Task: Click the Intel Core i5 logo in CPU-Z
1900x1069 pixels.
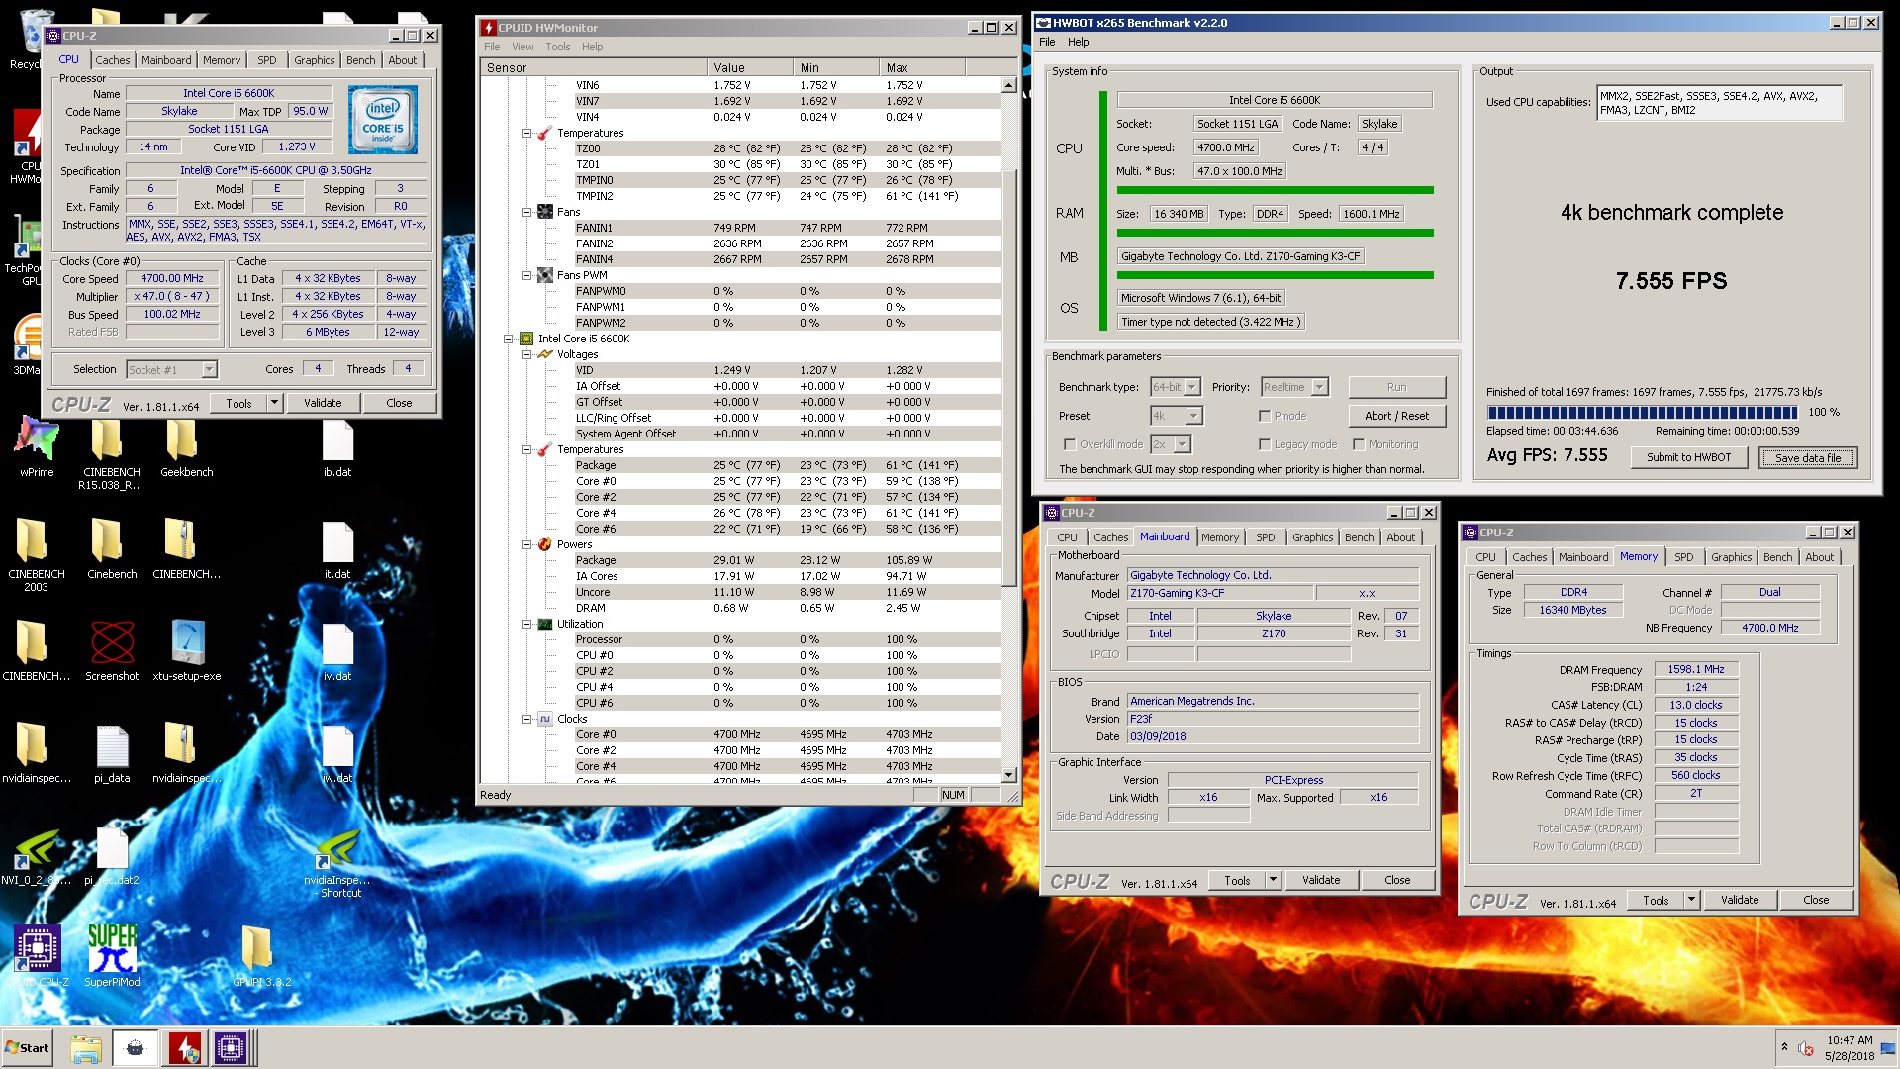Action: coord(383,119)
